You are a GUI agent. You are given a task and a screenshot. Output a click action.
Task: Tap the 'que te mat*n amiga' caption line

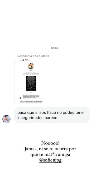point(50,155)
